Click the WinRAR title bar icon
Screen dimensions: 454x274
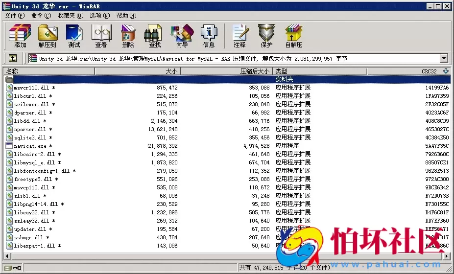point(6,6)
